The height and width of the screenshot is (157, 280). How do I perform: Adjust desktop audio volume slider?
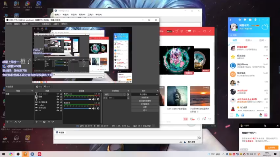tap(77, 109)
